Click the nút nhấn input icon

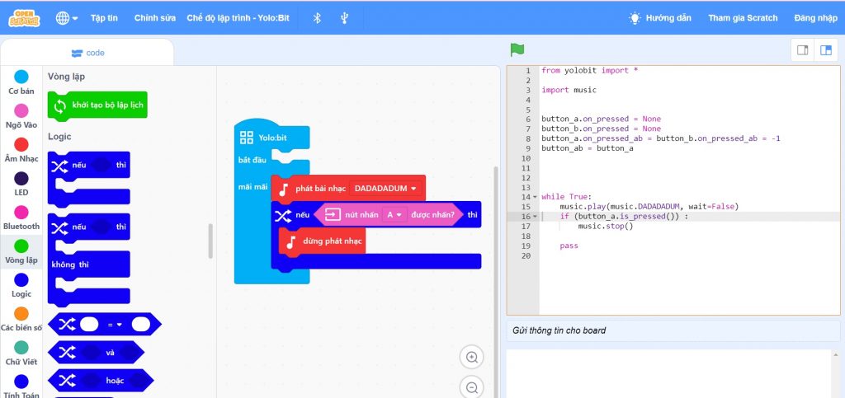(x=333, y=215)
